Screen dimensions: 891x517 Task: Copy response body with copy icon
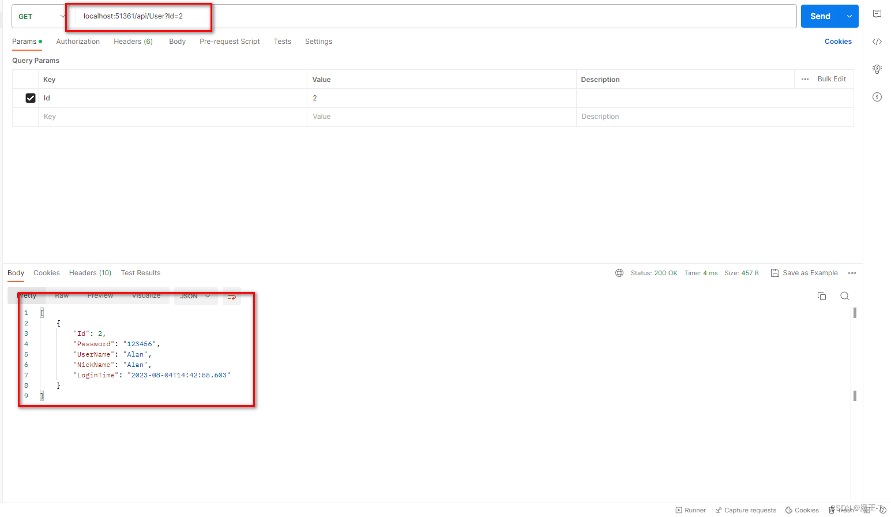(x=822, y=296)
